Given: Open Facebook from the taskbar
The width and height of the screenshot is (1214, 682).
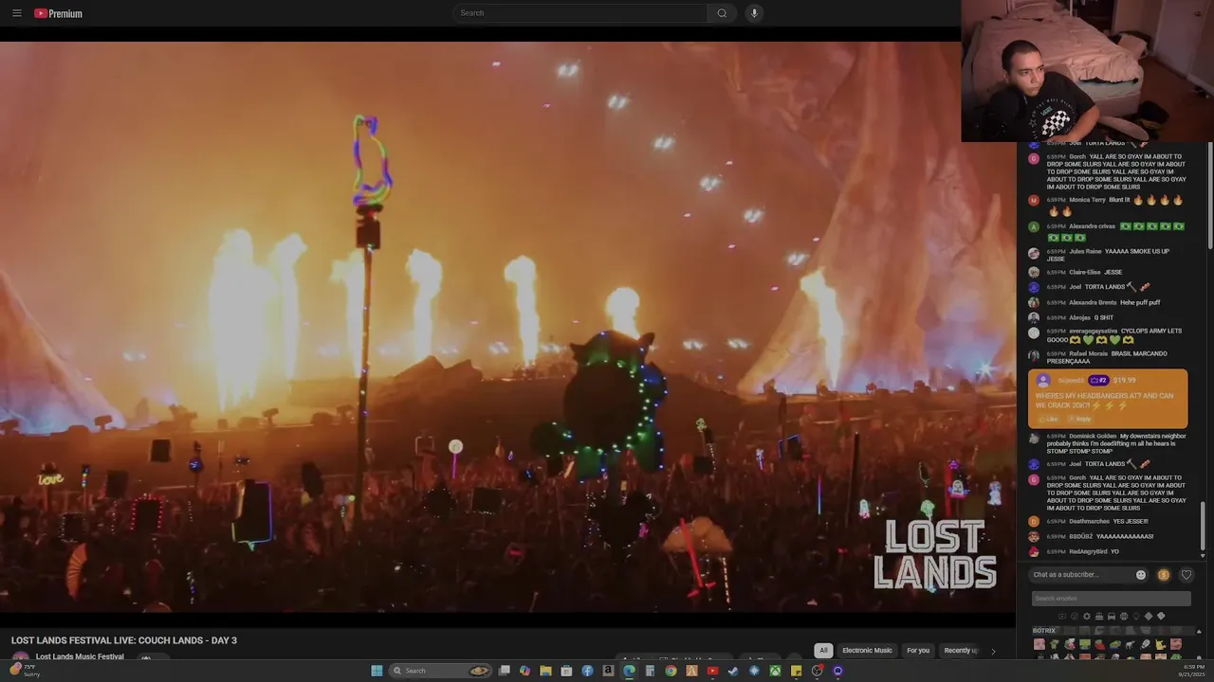Looking at the screenshot, I should point(587,671).
